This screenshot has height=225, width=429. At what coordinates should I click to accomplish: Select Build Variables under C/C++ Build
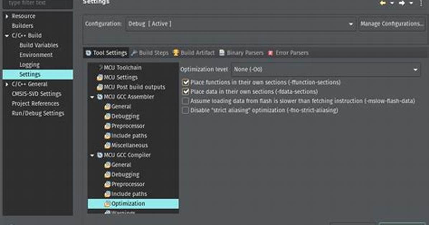(39, 45)
